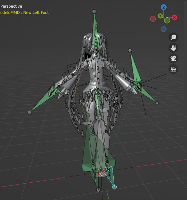Click the negative X axis gizmo circle
This screenshot has height=200, width=187.
(153, 19)
